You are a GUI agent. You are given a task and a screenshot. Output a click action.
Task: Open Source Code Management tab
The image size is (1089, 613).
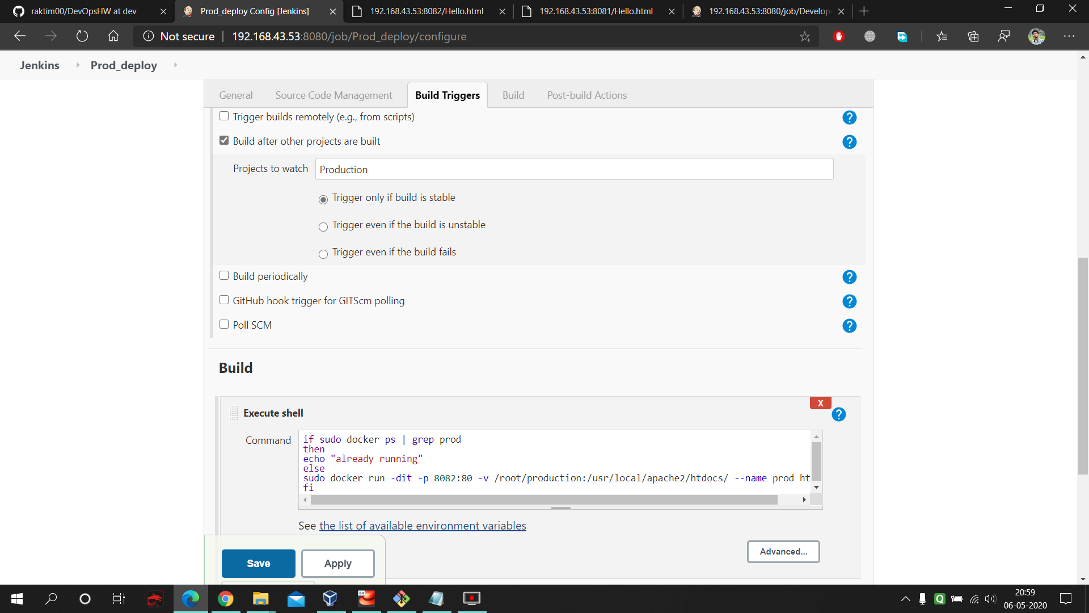[334, 95]
